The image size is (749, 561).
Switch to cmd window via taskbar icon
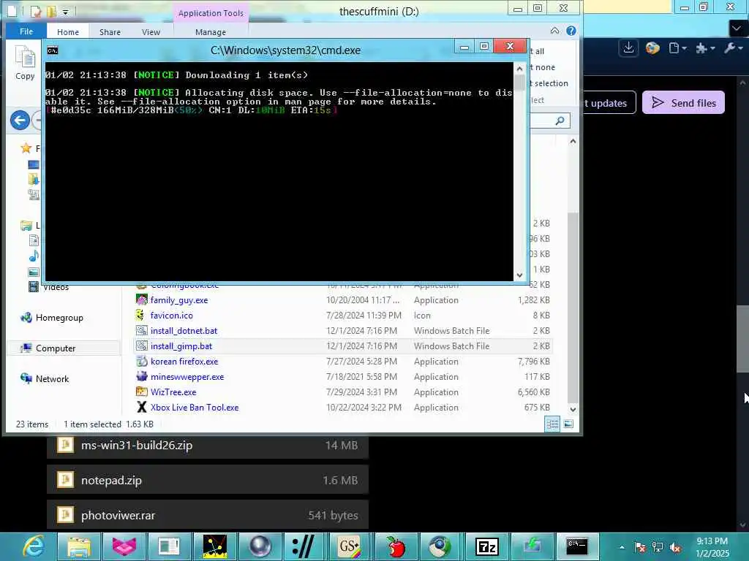coord(576,546)
